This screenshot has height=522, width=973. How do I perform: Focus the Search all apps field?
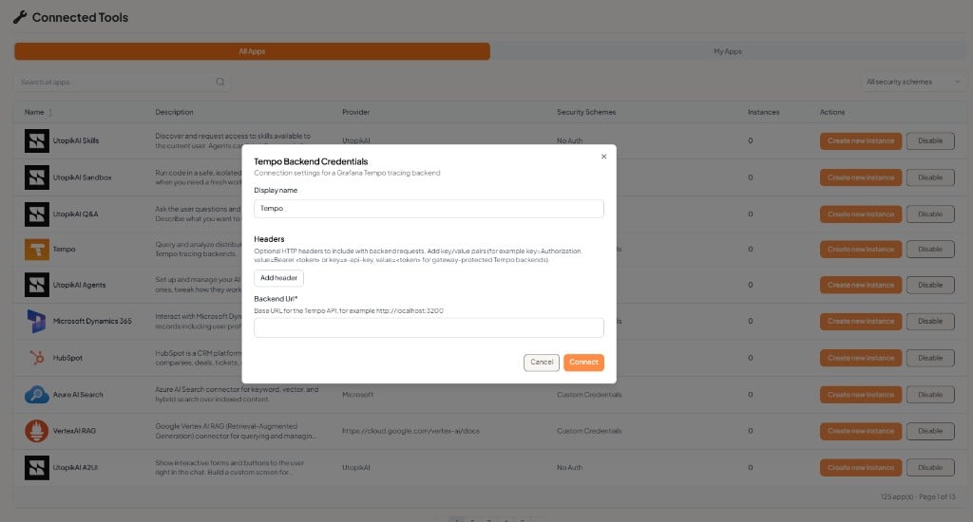pyautogui.click(x=121, y=82)
